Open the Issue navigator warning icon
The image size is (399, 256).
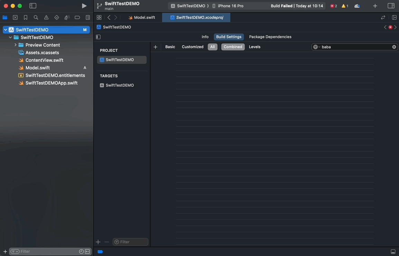(x=46, y=18)
